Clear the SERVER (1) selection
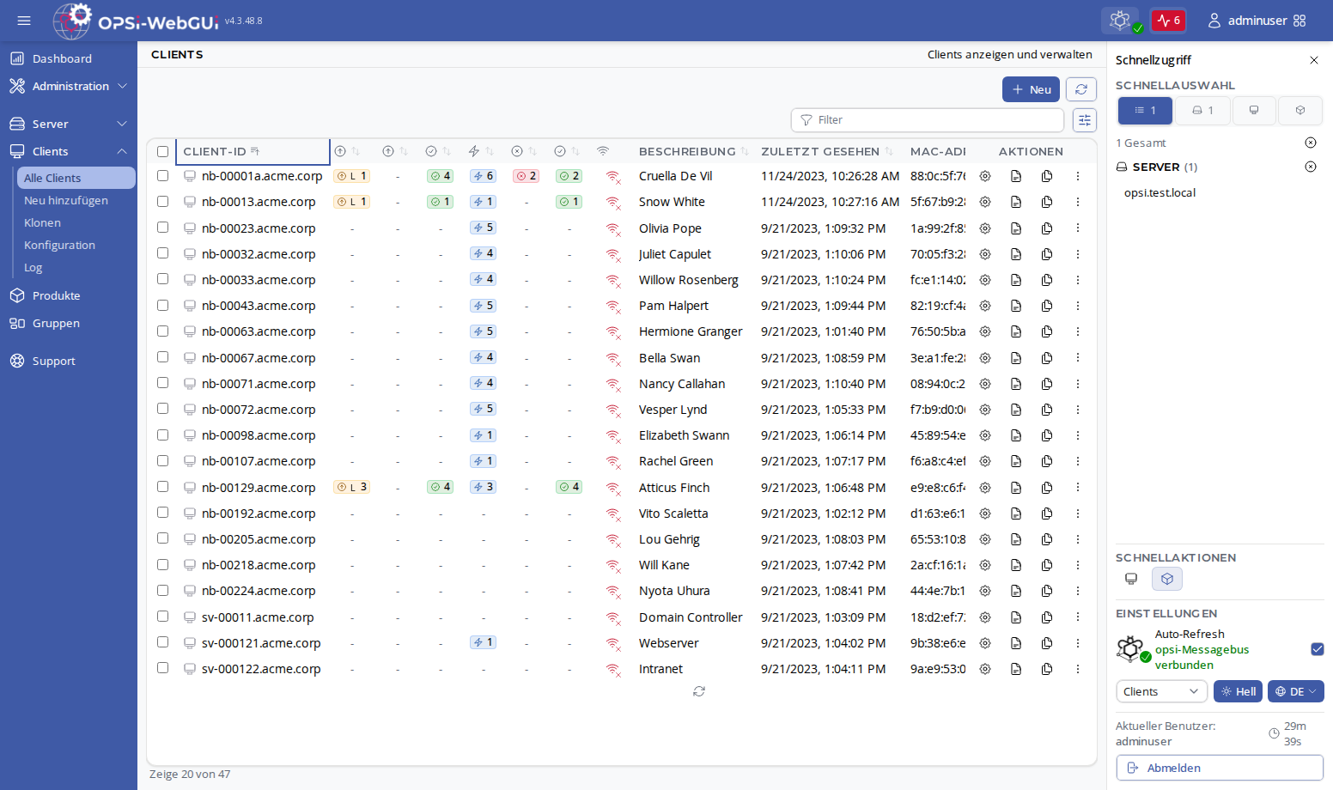Image resolution: width=1333 pixels, height=790 pixels. click(x=1311, y=167)
